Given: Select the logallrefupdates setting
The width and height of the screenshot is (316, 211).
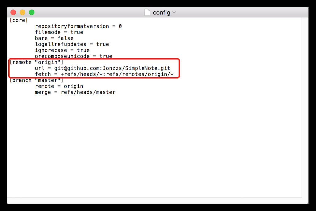Looking at the screenshot, I should pyautogui.click(x=72, y=44).
